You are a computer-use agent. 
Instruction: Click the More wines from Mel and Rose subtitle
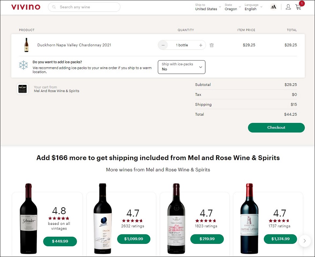click(158, 170)
